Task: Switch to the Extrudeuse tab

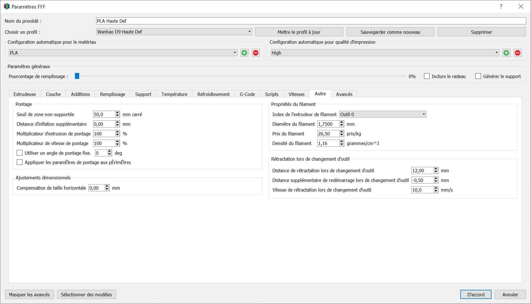Action: (x=25, y=94)
